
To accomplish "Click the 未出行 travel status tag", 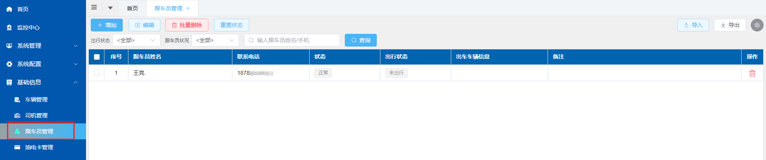I will tap(396, 73).
